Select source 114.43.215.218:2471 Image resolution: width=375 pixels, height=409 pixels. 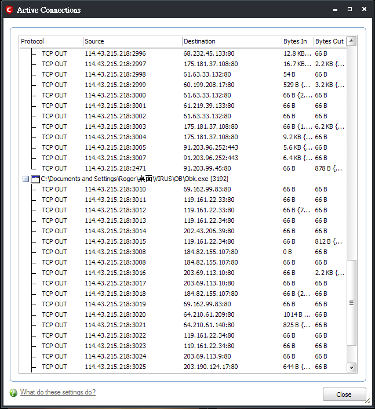(115, 168)
